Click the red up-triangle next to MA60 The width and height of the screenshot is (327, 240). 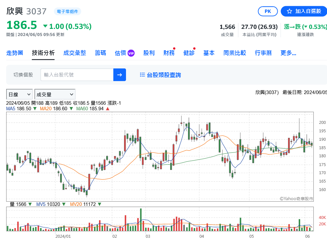tap(107, 109)
